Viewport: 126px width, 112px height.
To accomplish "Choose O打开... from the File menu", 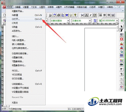I will pyautogui.click(x=26, y=19).
